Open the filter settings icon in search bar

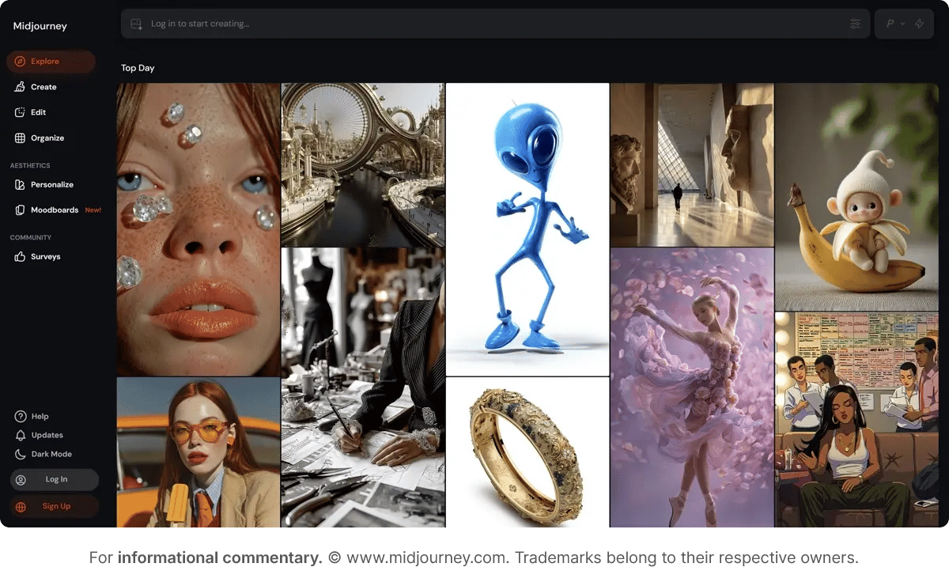[855, 23]
